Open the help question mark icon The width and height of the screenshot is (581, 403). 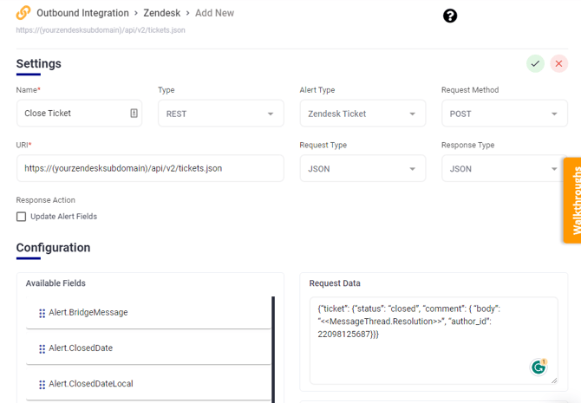tap(450, 16)
